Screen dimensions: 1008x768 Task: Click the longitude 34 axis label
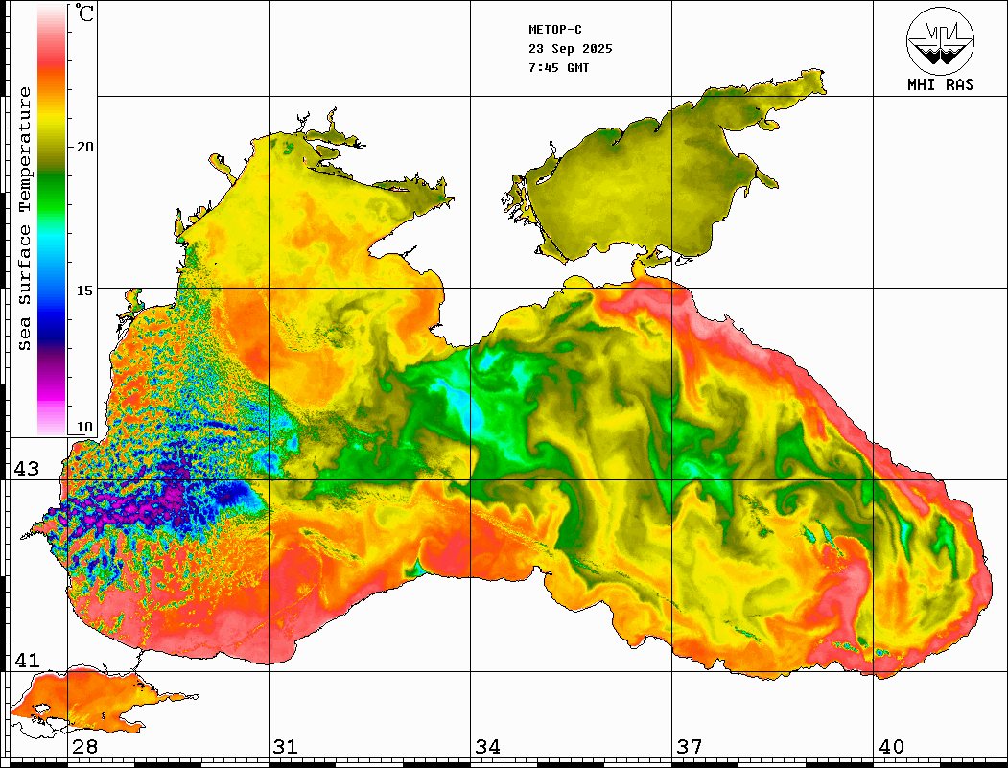click(487, 747)
